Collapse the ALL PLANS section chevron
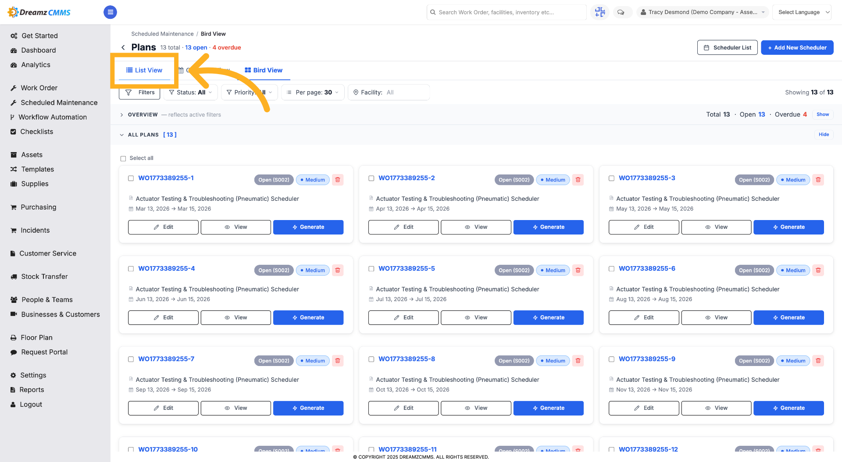 click(x=122, y=135)
